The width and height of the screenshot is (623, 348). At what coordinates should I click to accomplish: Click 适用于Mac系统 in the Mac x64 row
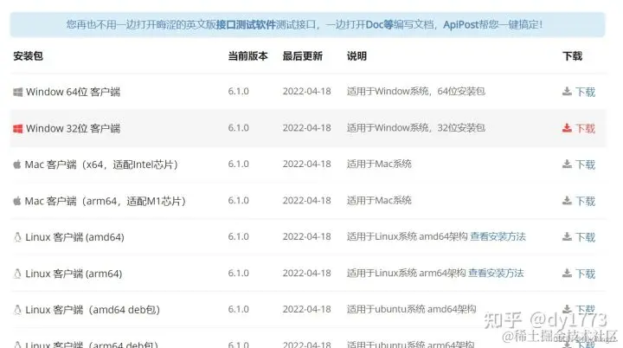(379, 164)
